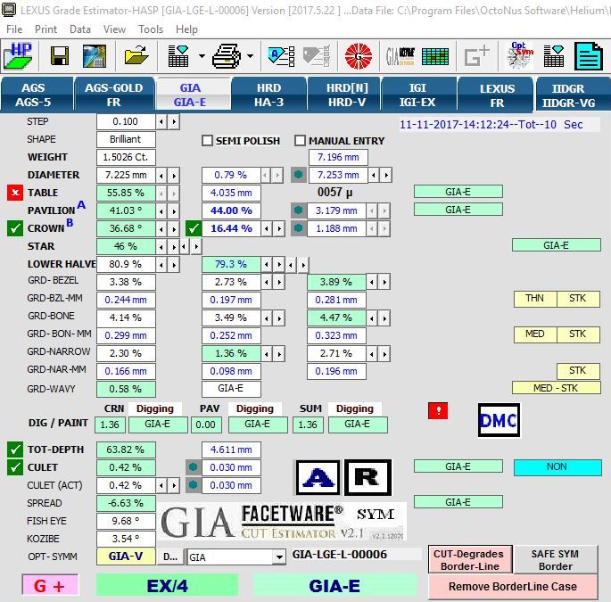611x602 pixels.
Task: Open the GIA combo box dropdown
Action: [x=279, y=557]
